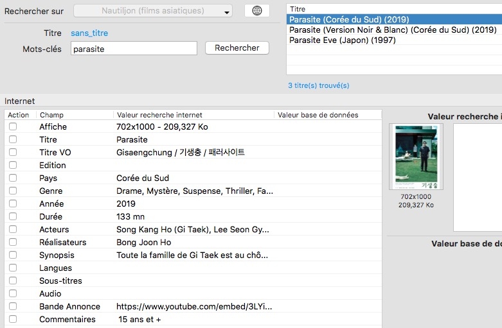Click the globe web browser icon button
Image resolution: width=502 pixels, height=328 pixels.
click(x=257, y=11)
